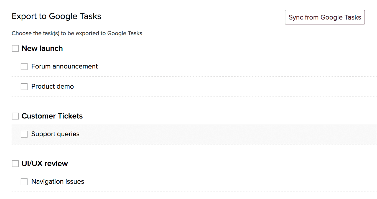Click the 'Choose the task(s)' instruction text
The height and width of the screenshot is (199, 377).
[77, 33]
